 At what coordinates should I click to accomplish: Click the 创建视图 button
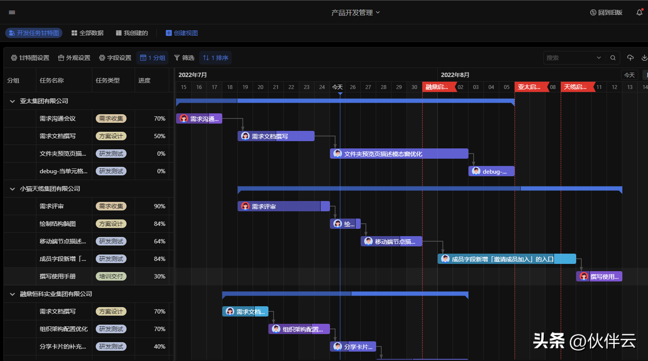click(x=182, y=33)
